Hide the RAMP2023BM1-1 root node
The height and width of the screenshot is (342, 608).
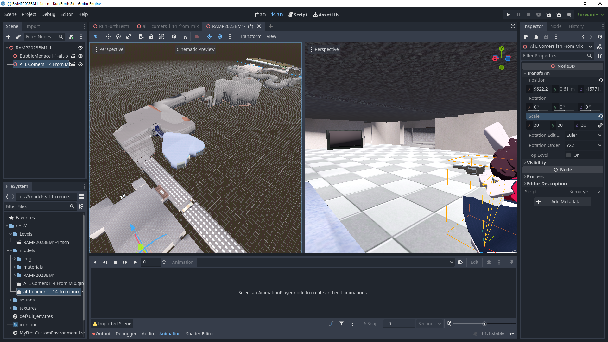[80, 48]
